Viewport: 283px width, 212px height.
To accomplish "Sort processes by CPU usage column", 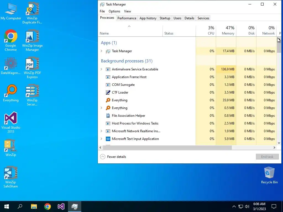I will (206, 31).
